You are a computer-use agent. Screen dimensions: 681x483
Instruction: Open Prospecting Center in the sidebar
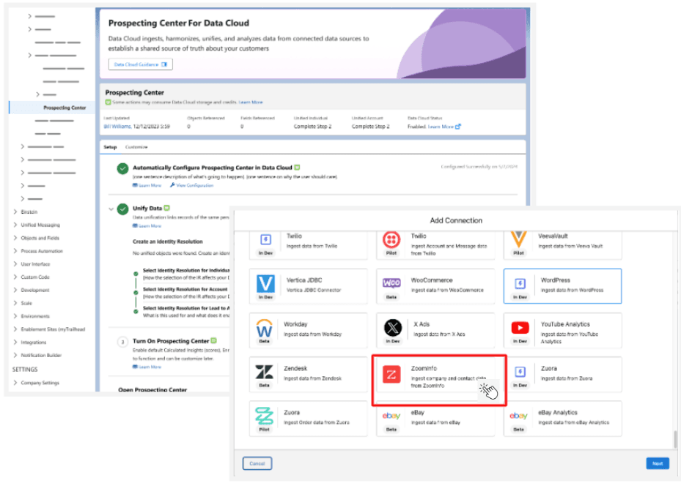tap(65, 108)
